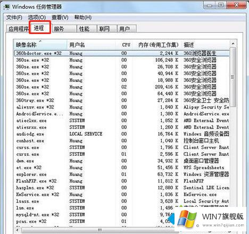
Task: Select 360se.exe process using 209,416 K
Action: (122, 87)
